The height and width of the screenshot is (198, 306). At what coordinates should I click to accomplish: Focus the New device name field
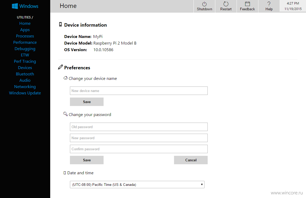[x=139, y=91]
